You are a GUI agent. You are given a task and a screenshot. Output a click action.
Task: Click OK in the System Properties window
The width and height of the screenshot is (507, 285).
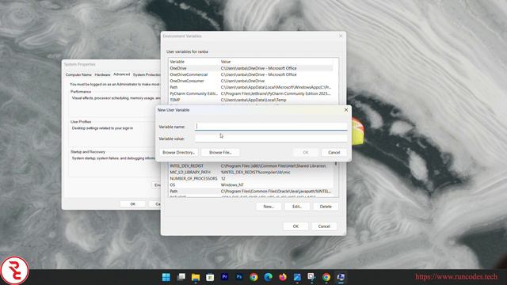click(132, 204)
